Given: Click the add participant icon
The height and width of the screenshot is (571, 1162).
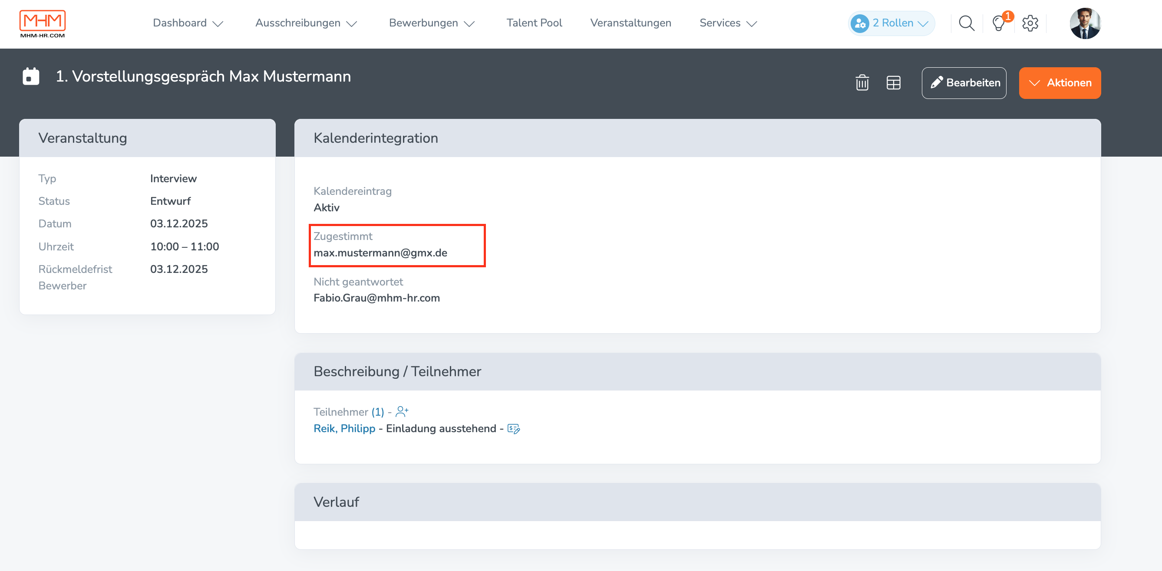Looking at the screenshot, I should point(402,411).
